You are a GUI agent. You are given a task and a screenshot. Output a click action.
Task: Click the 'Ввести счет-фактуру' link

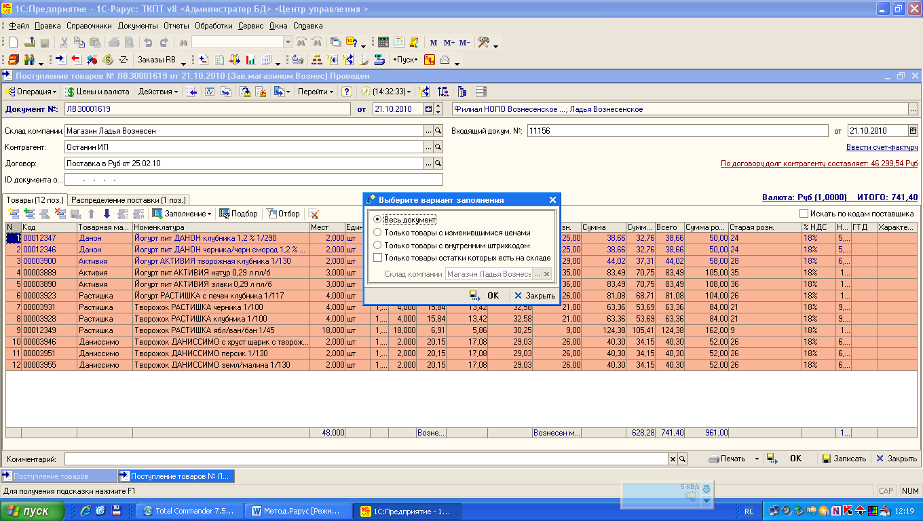pyautogui.click(x=882, y=147)
